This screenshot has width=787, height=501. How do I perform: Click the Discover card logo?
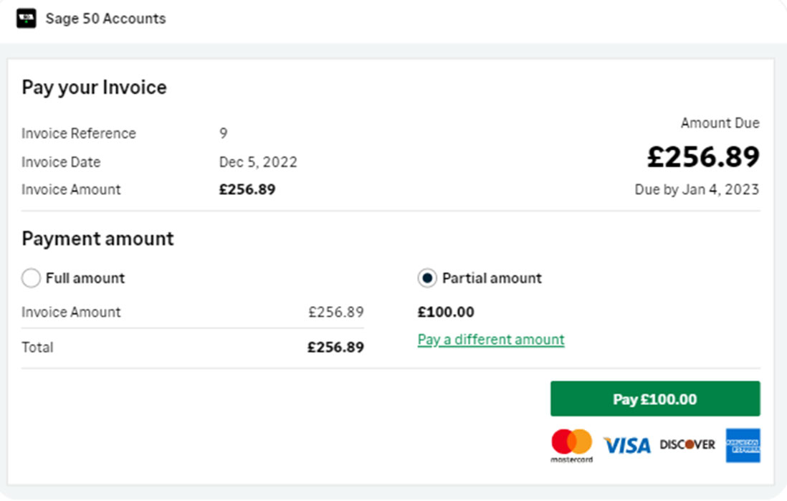pyautogui.click(x=687, y=445)
